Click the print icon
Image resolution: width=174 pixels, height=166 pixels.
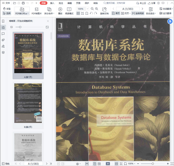coord(23,3)
